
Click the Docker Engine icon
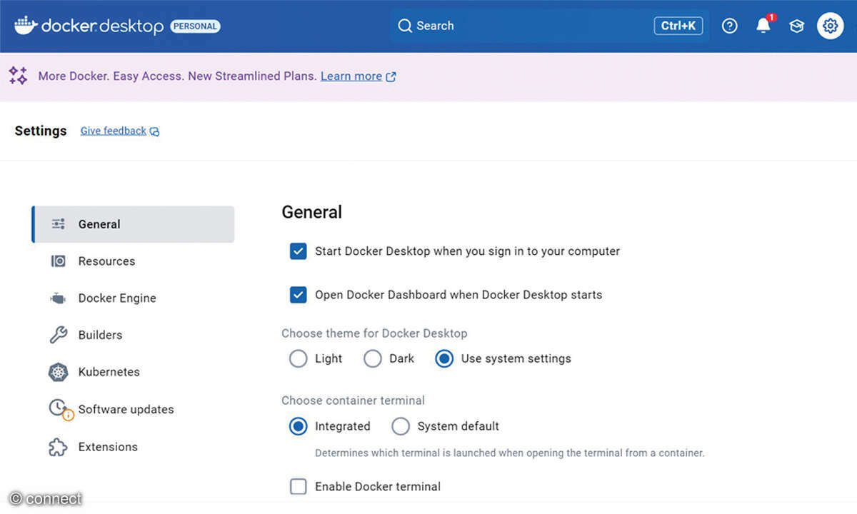click(x=58, y=298)
